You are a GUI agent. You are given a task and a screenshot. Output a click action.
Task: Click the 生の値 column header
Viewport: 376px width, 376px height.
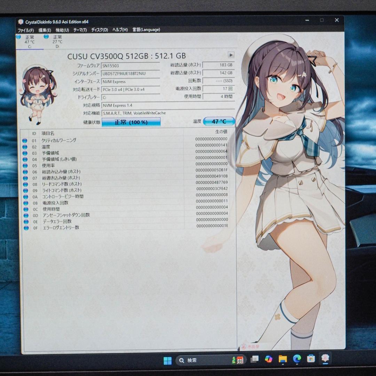(221, 132)
